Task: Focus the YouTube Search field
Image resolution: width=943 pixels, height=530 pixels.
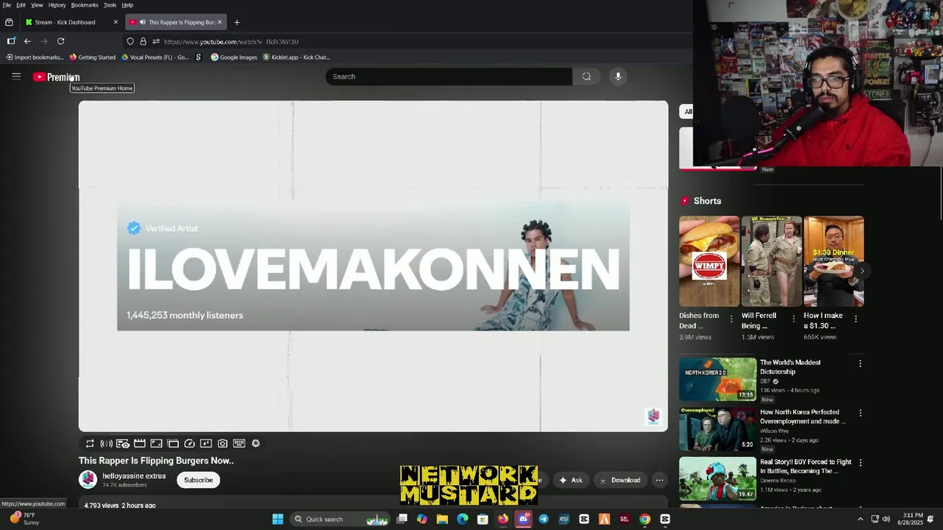Action: (x=449, y=77)
